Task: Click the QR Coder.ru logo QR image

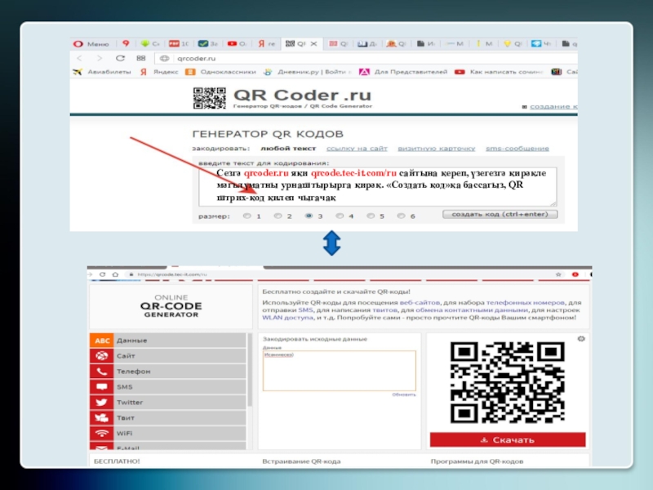Action: 210,98
